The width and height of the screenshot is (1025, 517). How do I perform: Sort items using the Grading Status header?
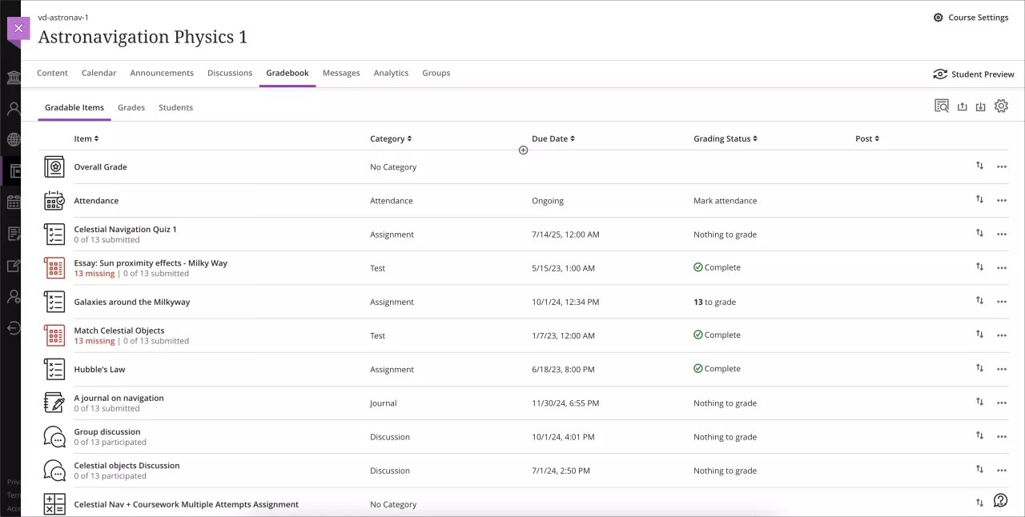tap(725, 138)
